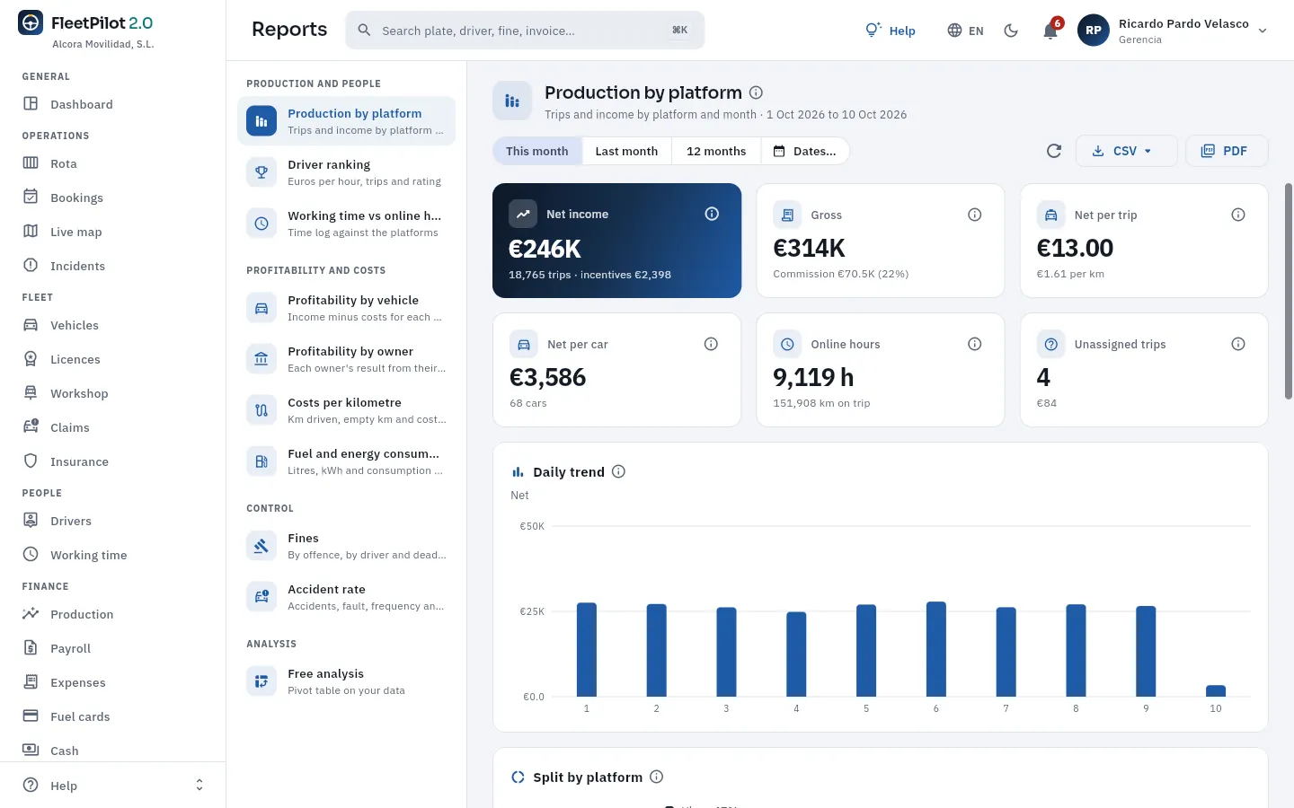Screen dimensions: 1294x808
Task: Open the CSV export dropdown
Action: tap(1126, 151)
